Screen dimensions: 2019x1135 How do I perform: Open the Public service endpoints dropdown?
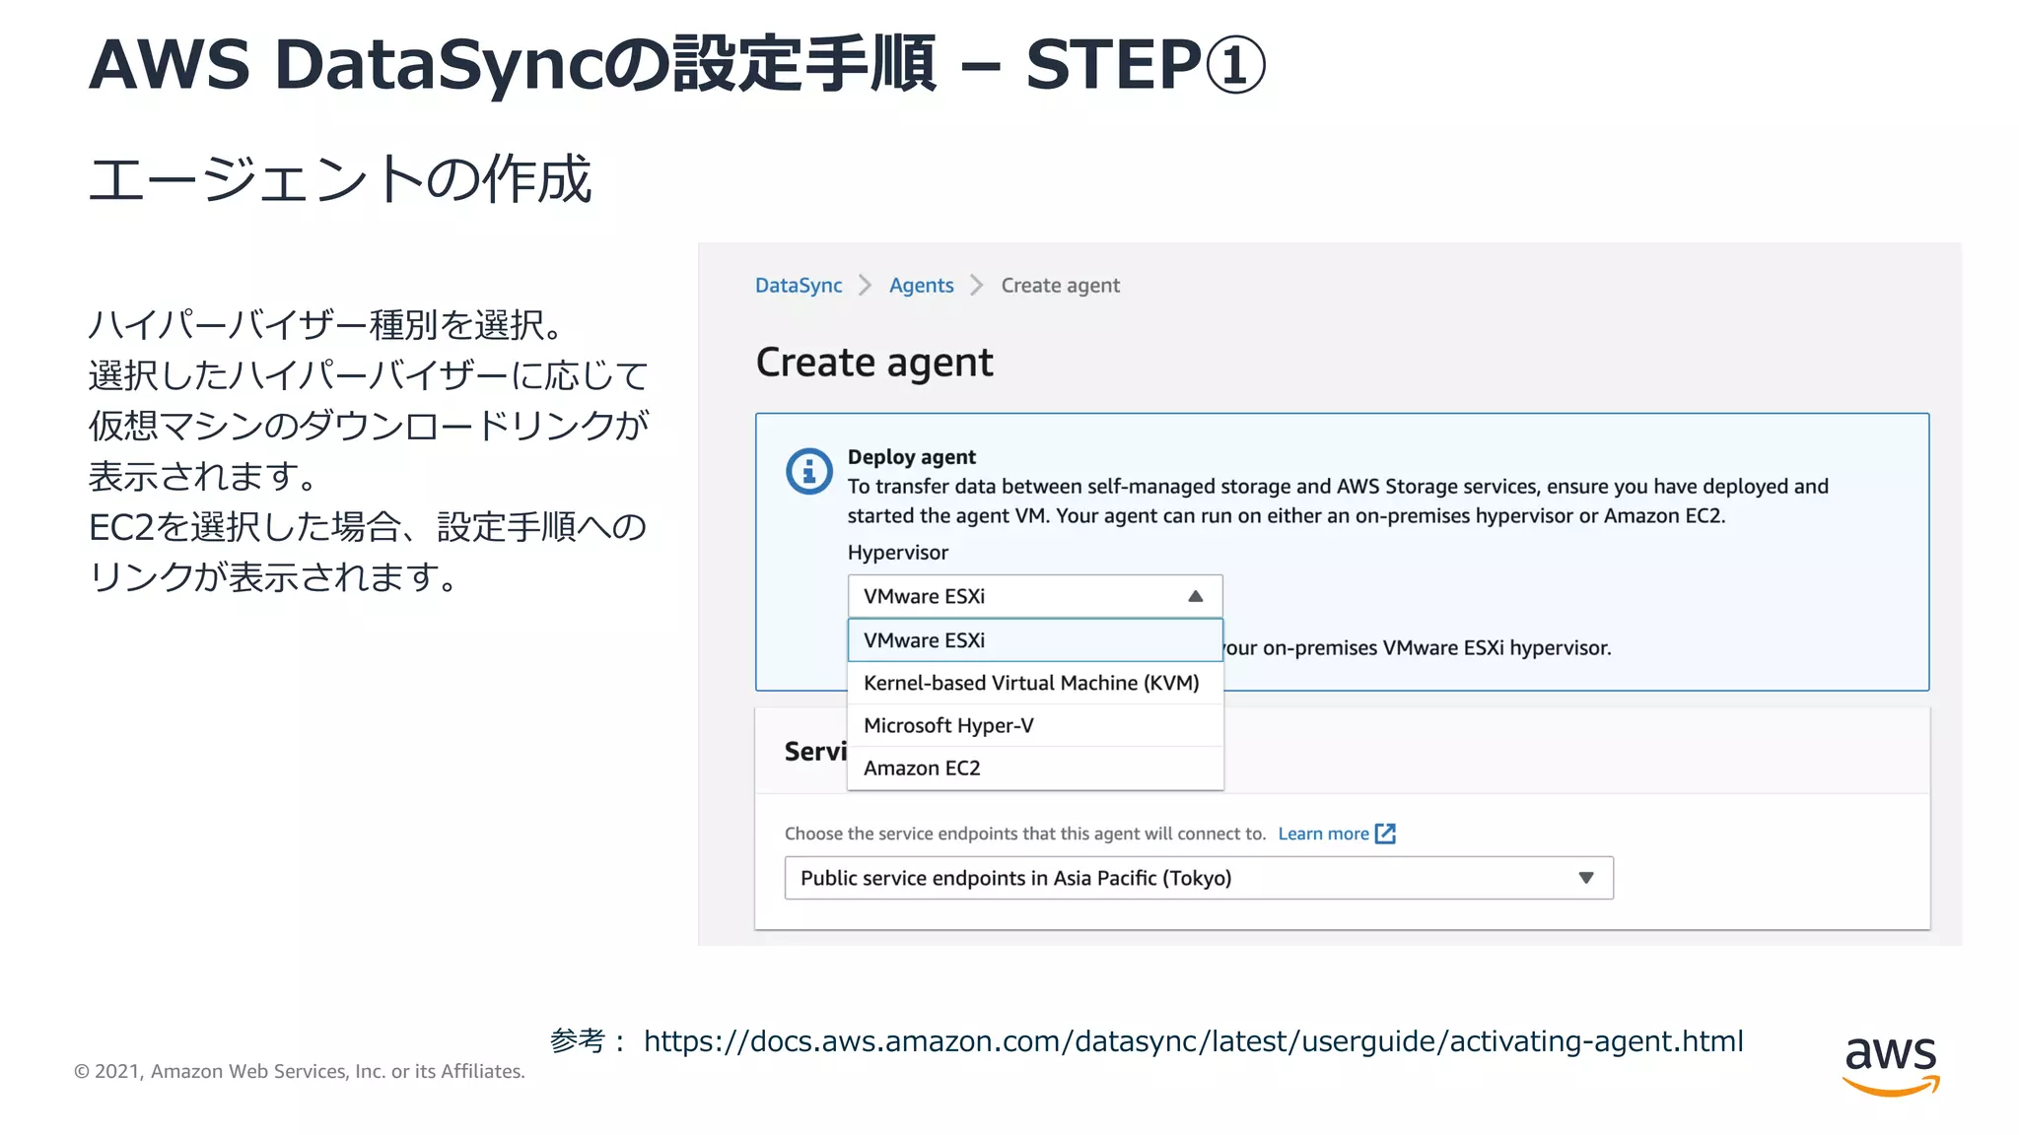1199,878
